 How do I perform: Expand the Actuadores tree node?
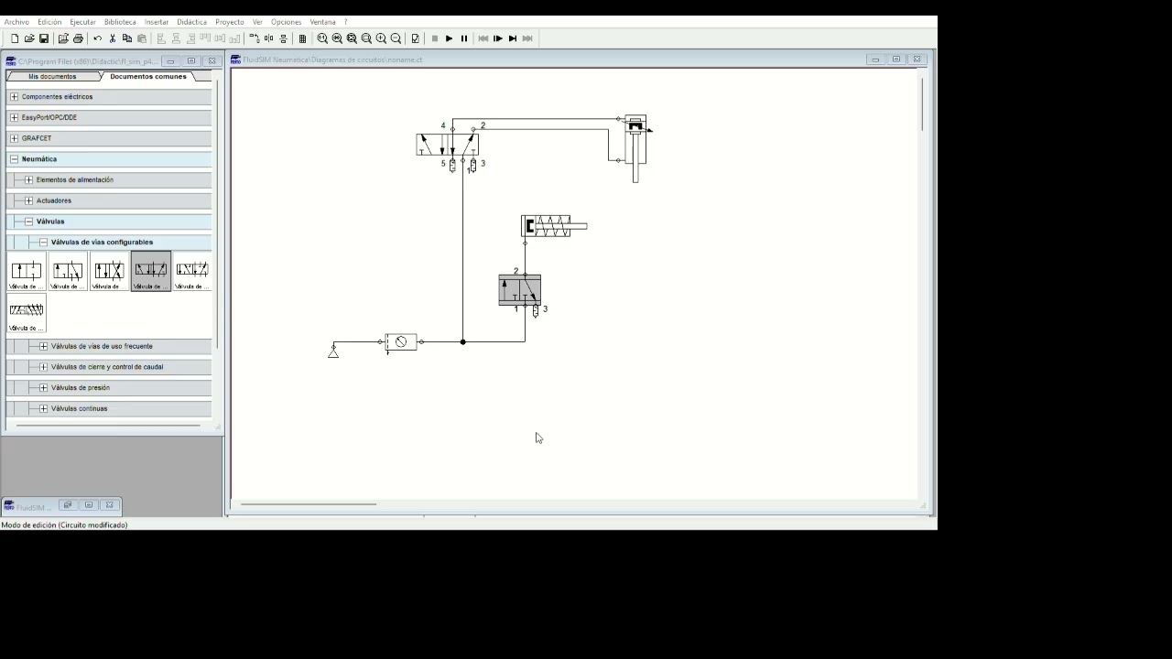tap(28, 200)
